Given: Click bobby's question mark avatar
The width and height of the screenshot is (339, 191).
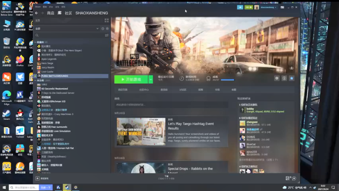Looking at the screenshot, I should [x=242, y=110].
